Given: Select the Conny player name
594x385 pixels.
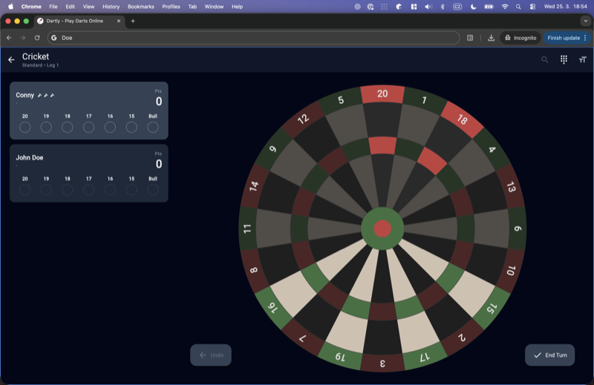Looking at the screenshot, I should click(25, 95).
